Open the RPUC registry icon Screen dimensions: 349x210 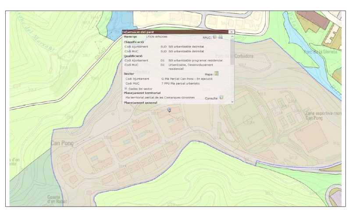coord(215,37)
